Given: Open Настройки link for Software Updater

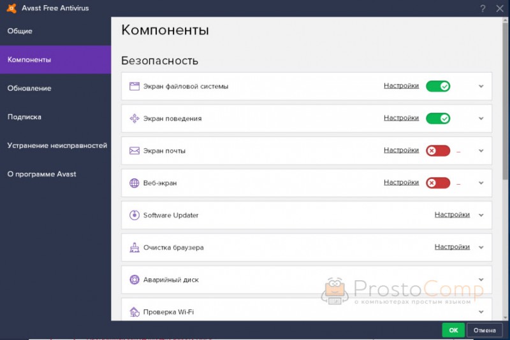Looking at the screenshot, I should coord(452,215).
